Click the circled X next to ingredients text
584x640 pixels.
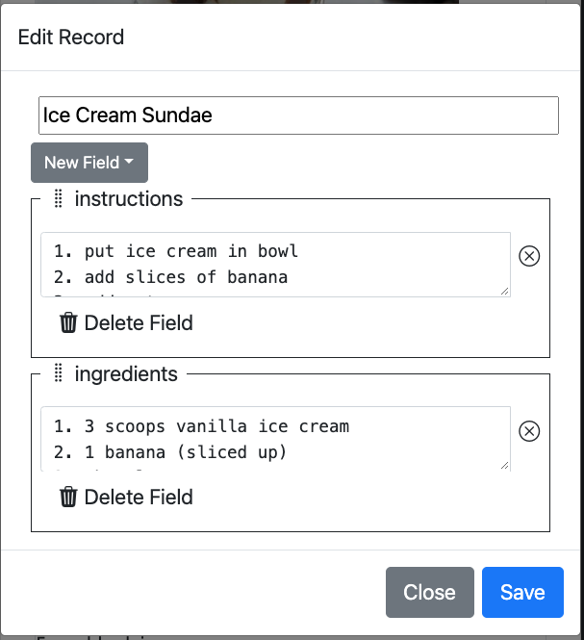[529, 431]
